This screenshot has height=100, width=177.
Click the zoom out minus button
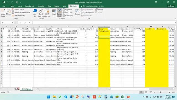[x=155, y=92]
